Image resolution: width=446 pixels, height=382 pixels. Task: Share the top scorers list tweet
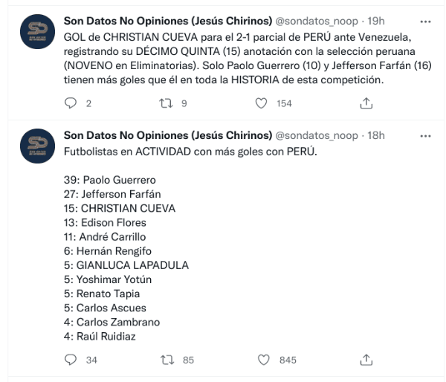[366, 360]
